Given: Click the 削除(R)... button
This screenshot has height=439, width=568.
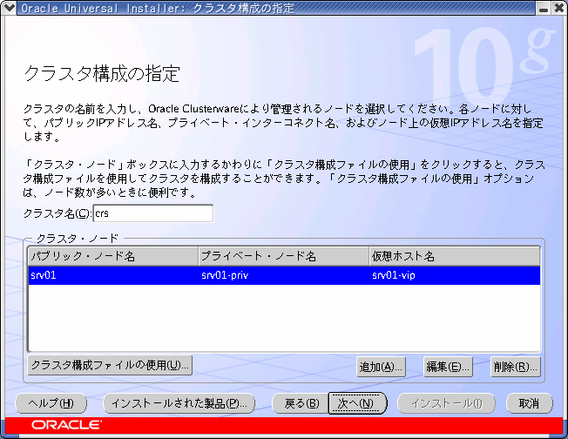Looking at the screenshot, I should tap(516, 367).
